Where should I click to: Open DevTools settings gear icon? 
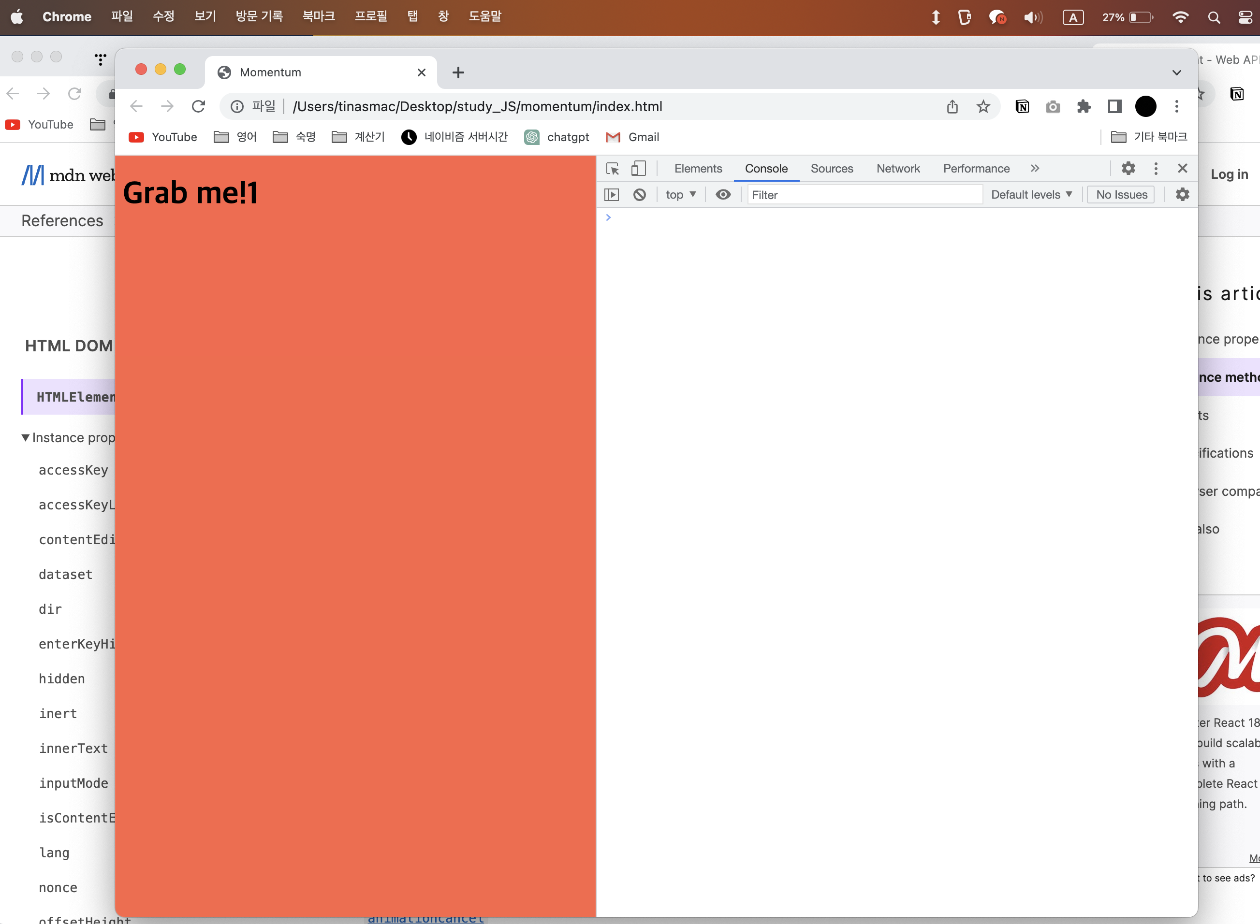click(x=1128, y=168)
